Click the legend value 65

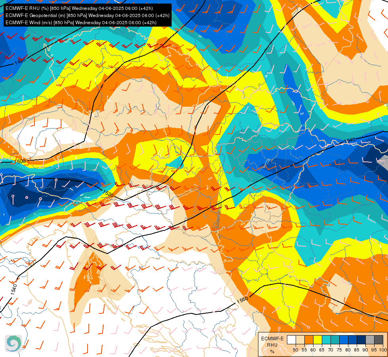(322, 350)
